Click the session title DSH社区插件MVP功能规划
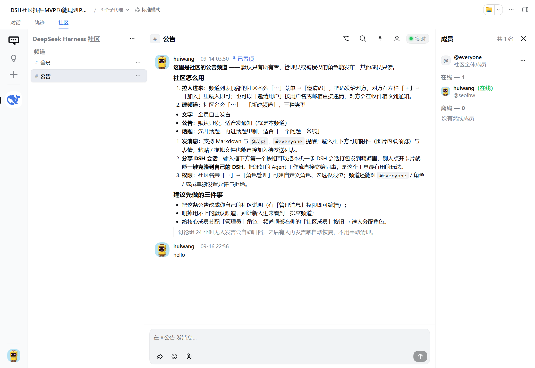The height and width of the screenshot is (368, 535). coord(48,10)
